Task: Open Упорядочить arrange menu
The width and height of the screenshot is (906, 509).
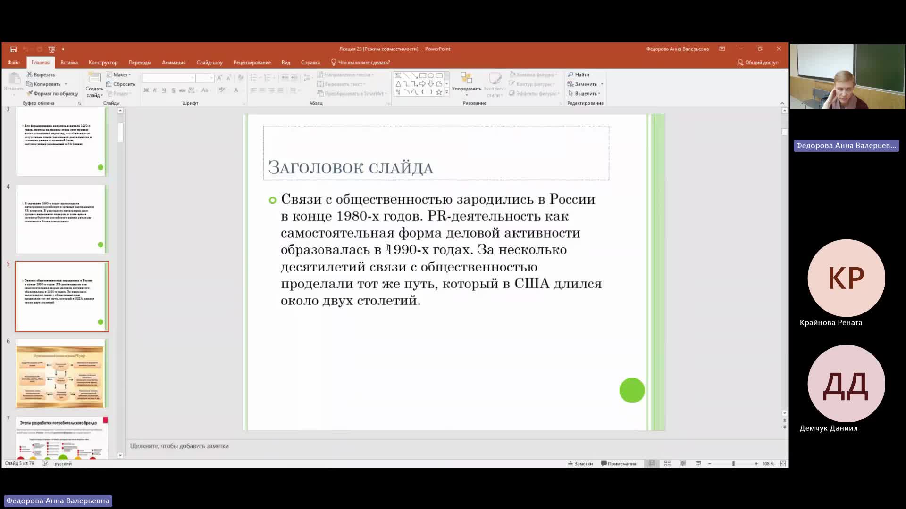Action: click(x=466, y=84)
